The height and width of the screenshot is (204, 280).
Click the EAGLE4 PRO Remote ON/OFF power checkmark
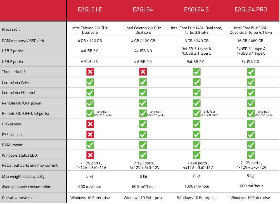tap(251, 103)
